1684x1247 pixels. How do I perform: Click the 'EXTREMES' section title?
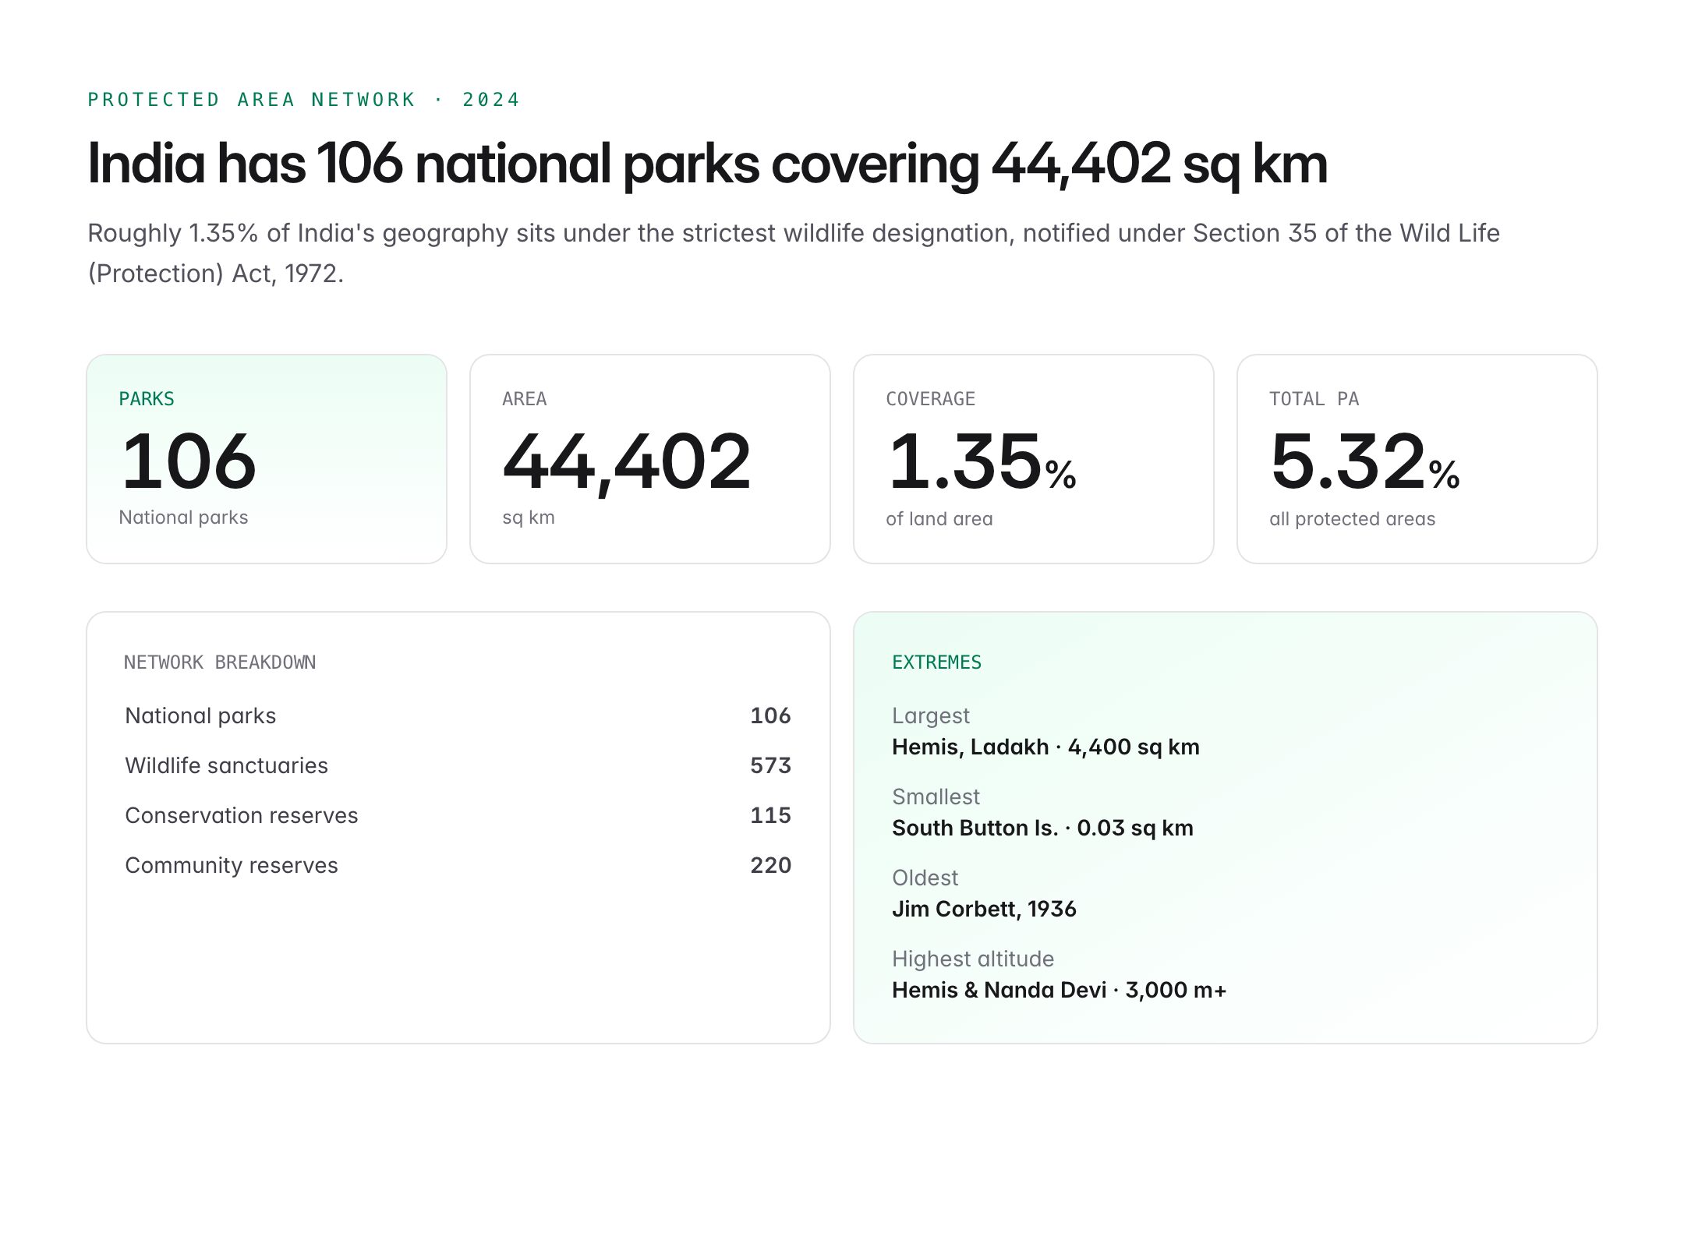point(936,662)
